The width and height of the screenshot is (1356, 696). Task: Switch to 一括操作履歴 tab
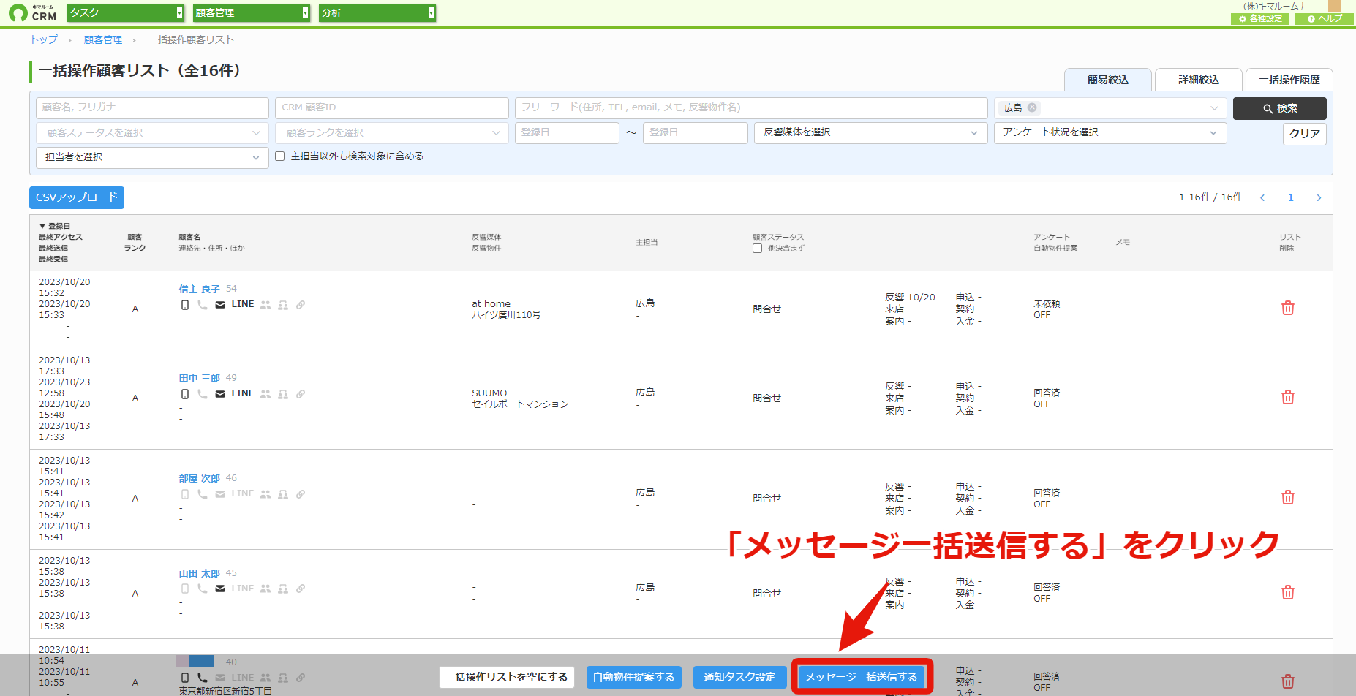1289,80
